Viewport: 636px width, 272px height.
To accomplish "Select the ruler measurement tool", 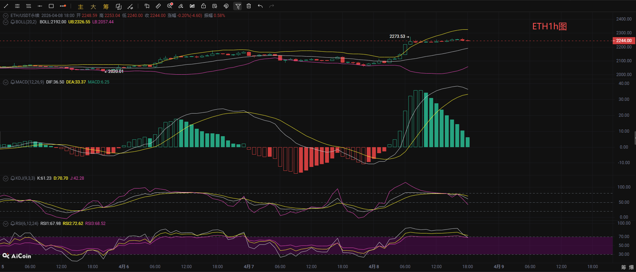I will [x=158, y=6].
